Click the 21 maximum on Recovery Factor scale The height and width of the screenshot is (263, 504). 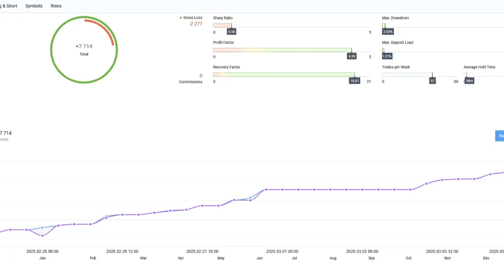point(369,82)
